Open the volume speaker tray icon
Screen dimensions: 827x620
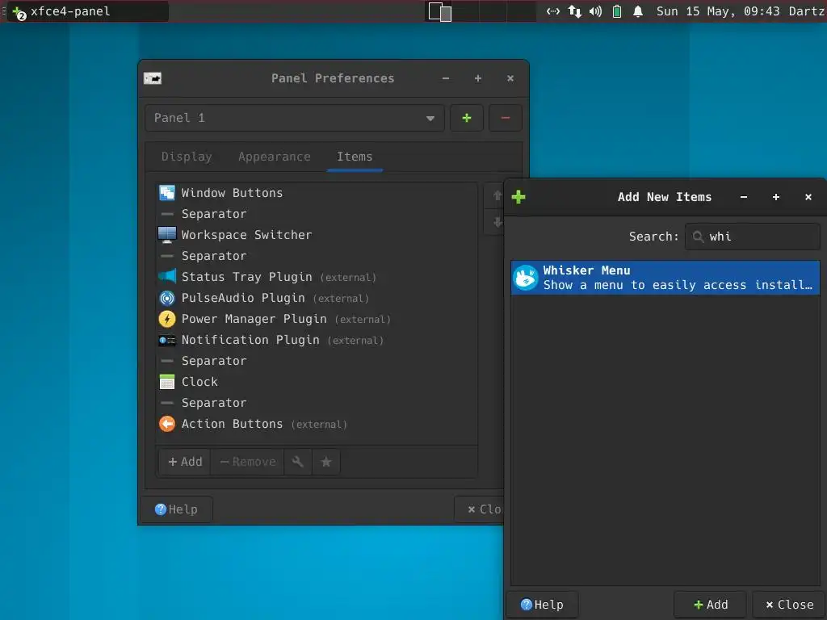click(595, 11)
